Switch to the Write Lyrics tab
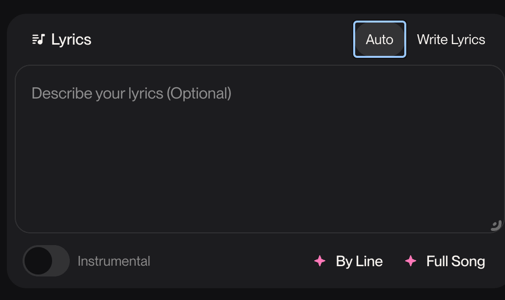 click(x=451, y=40)
